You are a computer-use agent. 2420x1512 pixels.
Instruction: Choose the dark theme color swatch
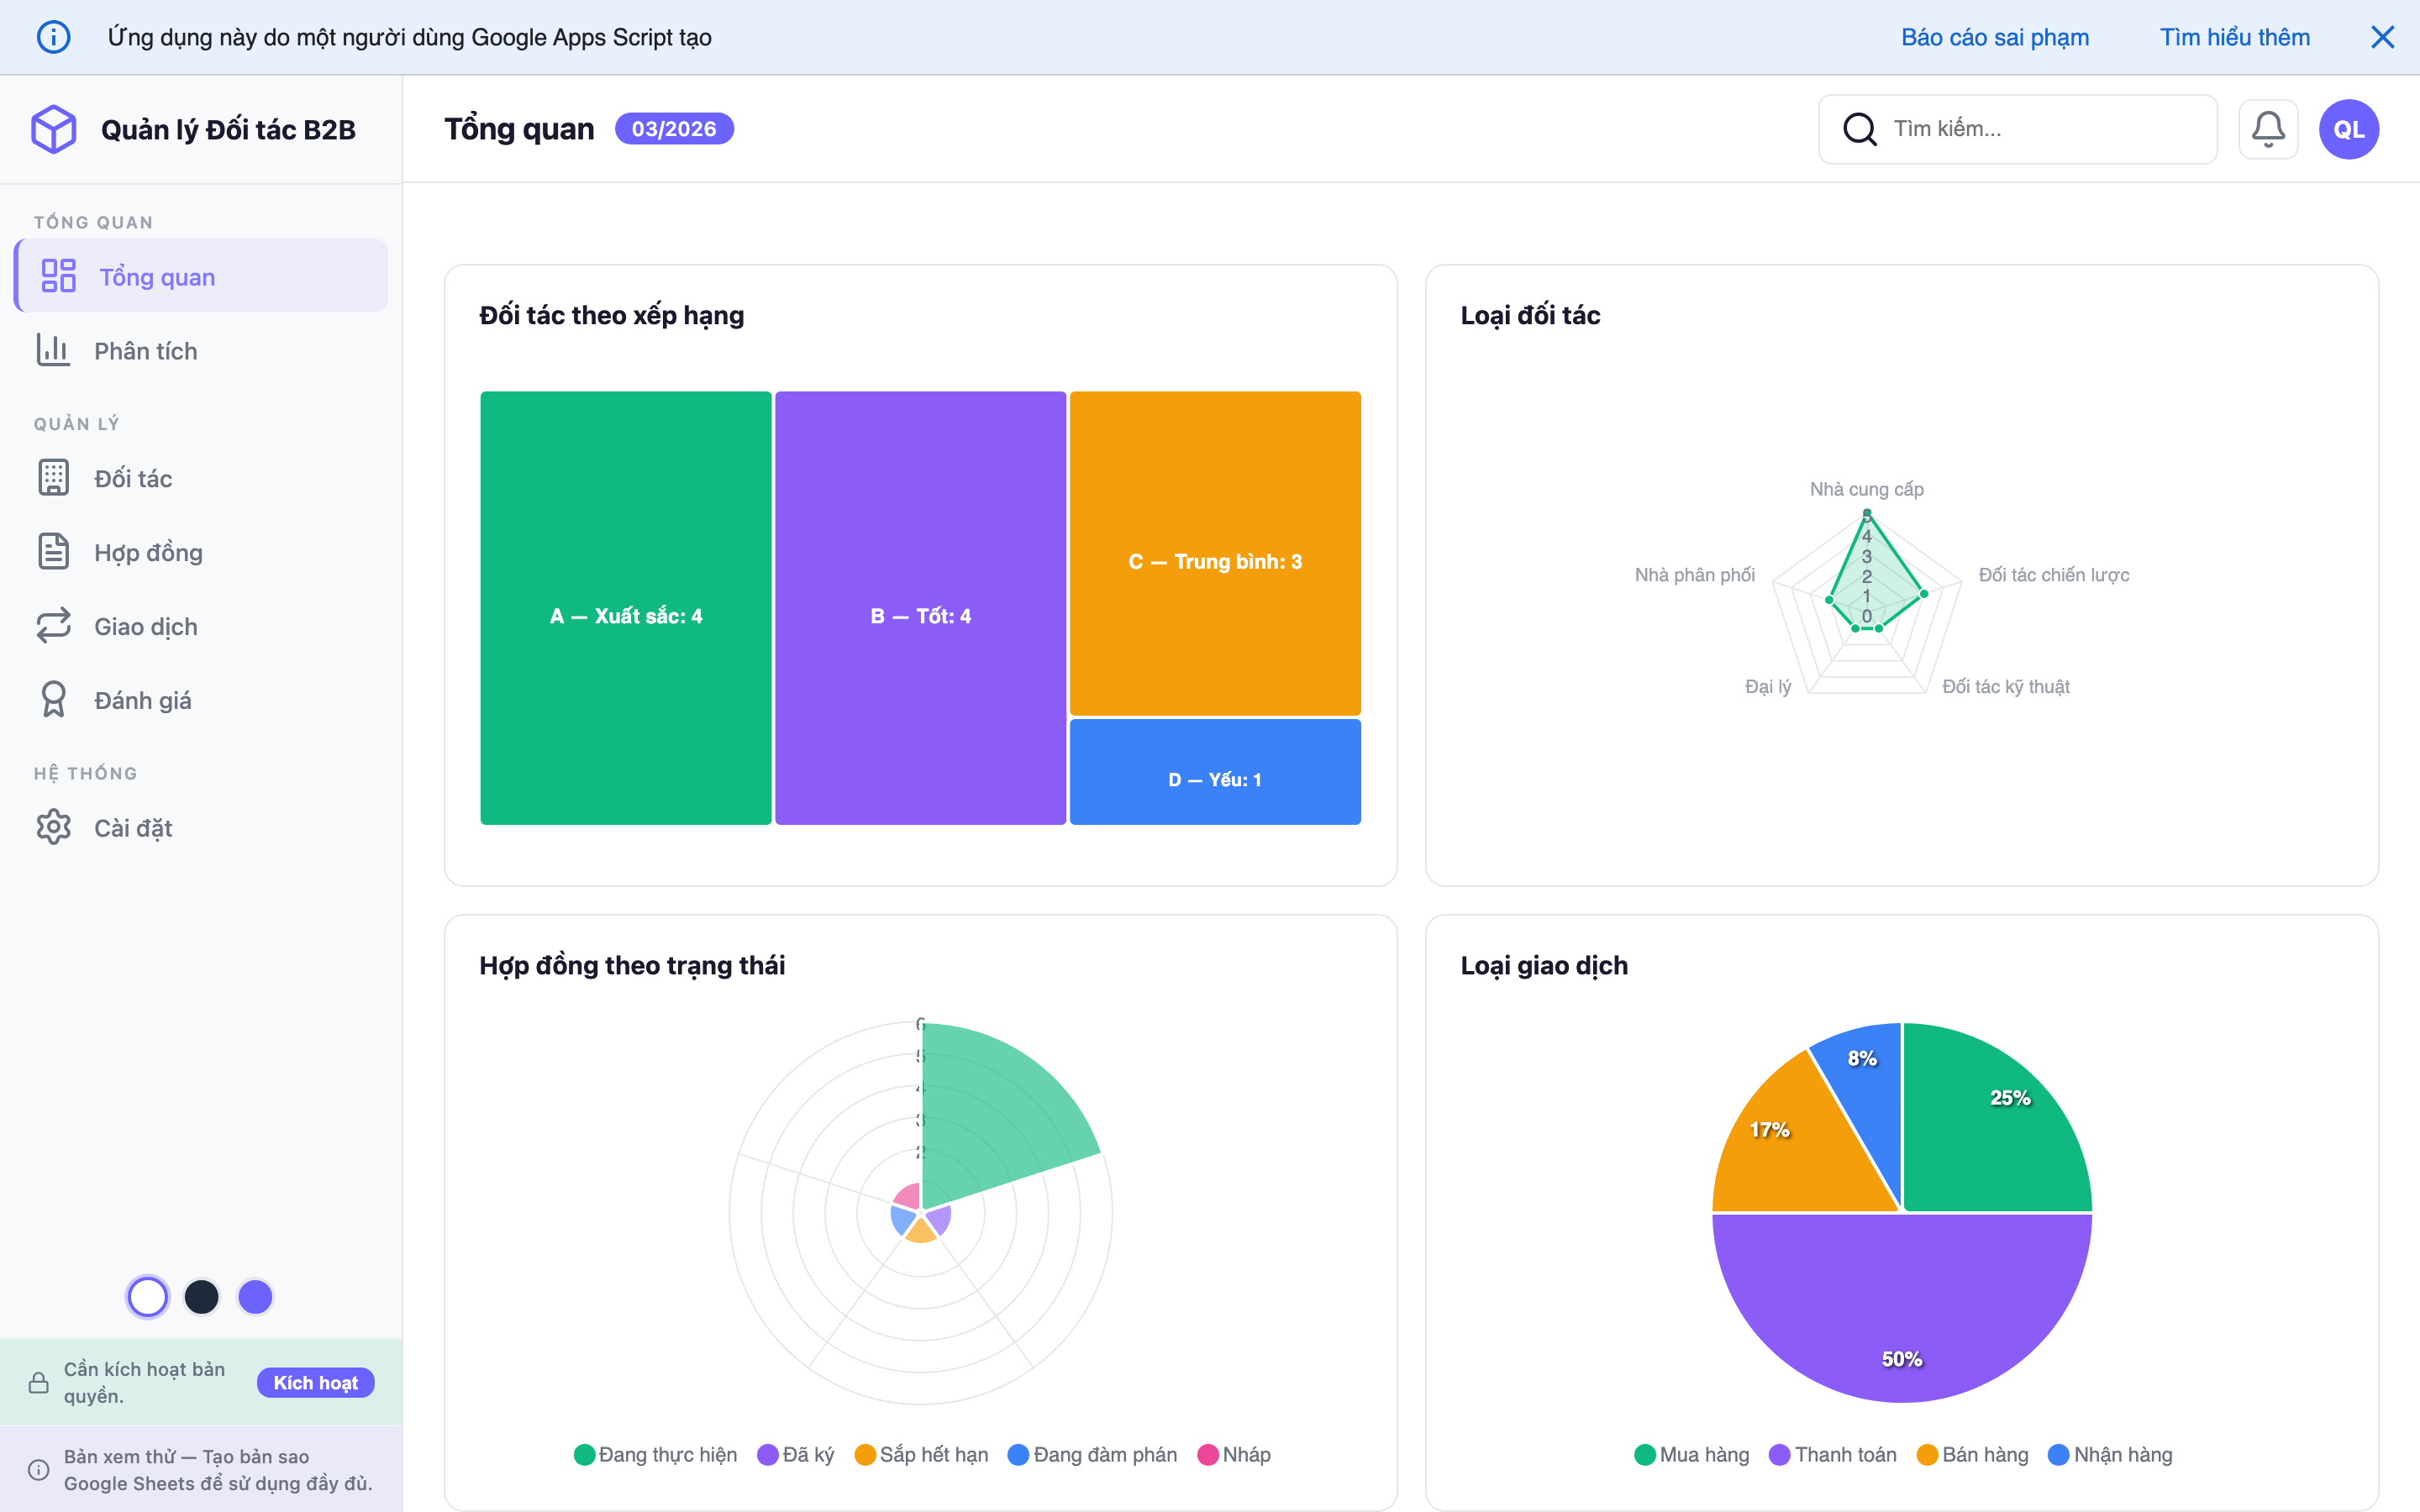pyautogui.click(x=201, y=1297)
